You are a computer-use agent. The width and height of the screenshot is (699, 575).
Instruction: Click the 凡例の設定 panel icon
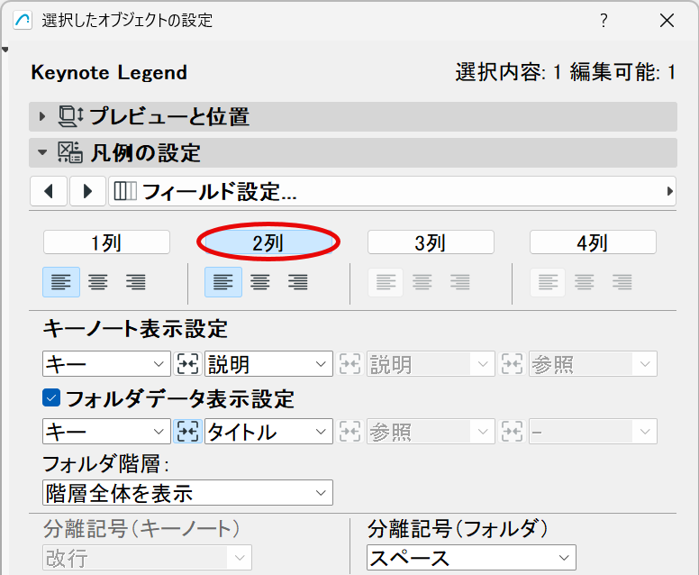coord(70,152)
